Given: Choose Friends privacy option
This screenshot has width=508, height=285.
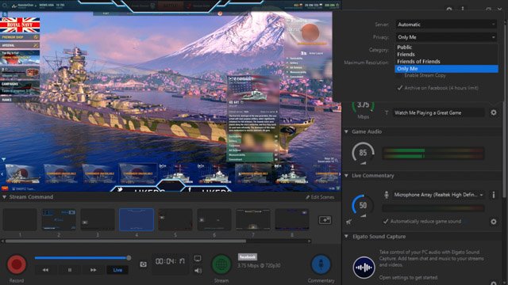Looking at the screenshot, I should click(446, 55).
